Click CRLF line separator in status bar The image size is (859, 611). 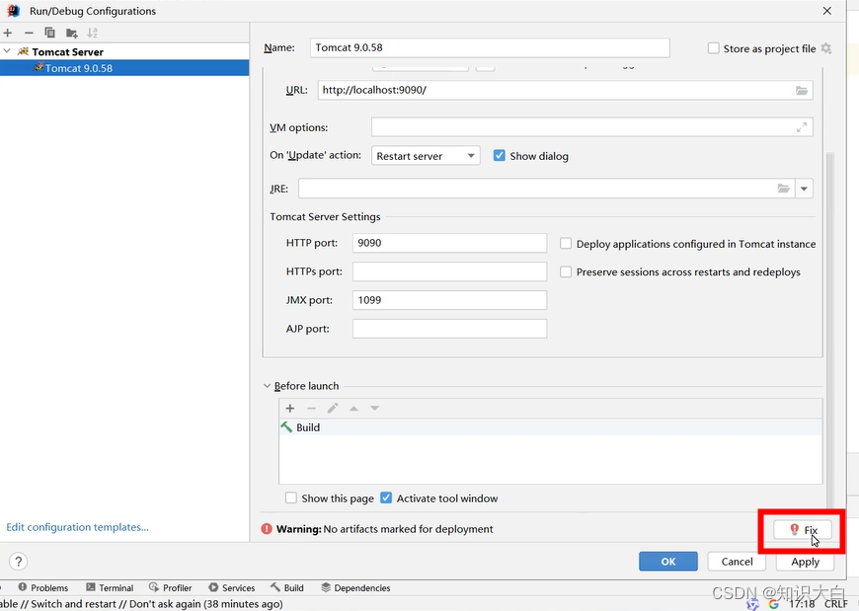(836, 604)
